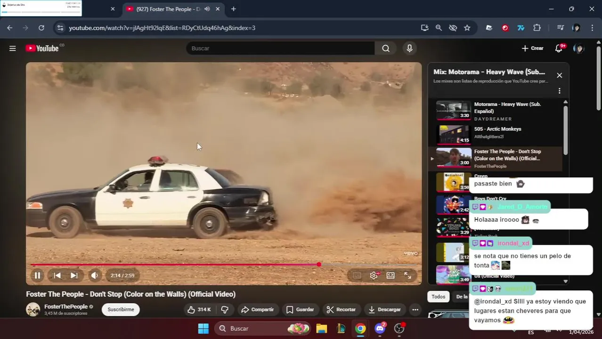The image size is (602, 339).
Task: Skip to the previous video
Action: [x=57, y=275]
